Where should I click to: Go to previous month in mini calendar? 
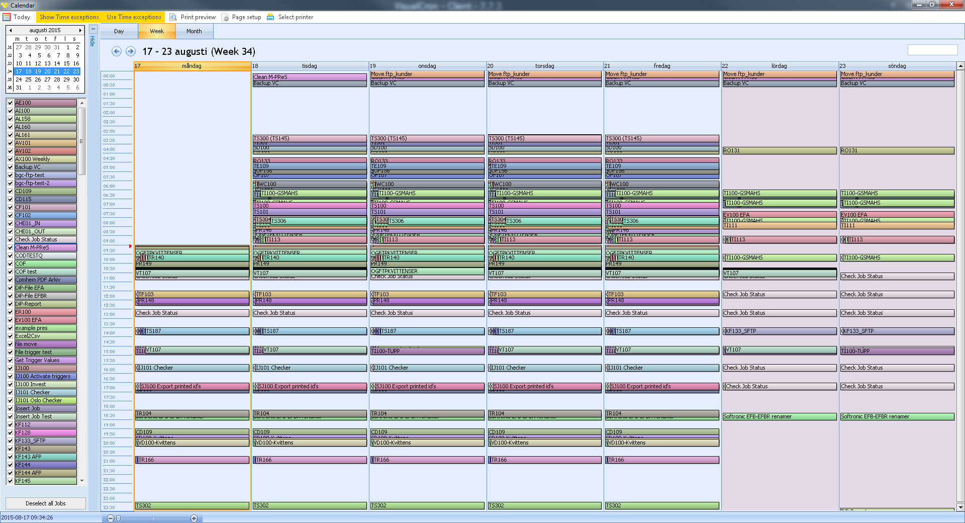11,30
